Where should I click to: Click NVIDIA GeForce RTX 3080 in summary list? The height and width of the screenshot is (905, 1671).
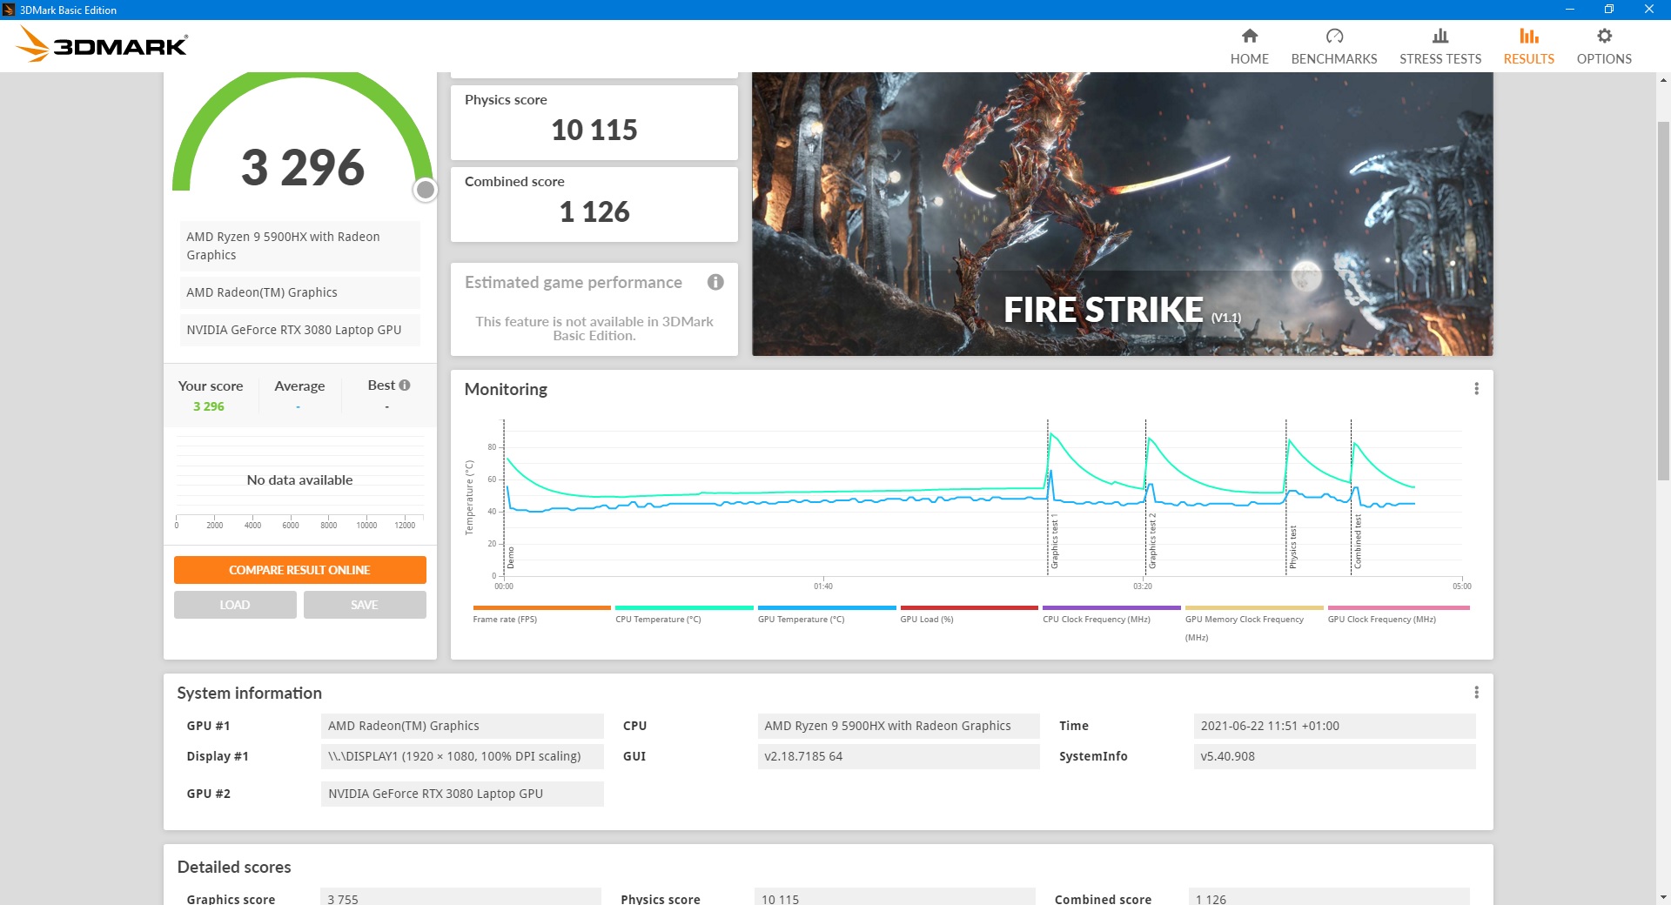[x=299, y=330]
